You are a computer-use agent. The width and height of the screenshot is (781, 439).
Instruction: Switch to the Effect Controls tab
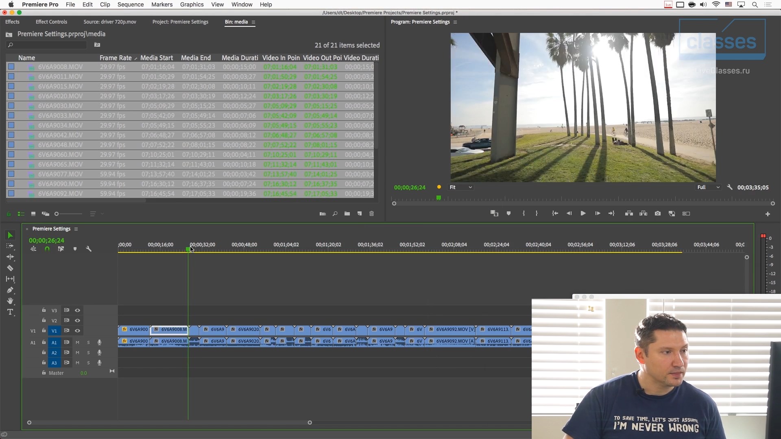(x=51, y=22)
